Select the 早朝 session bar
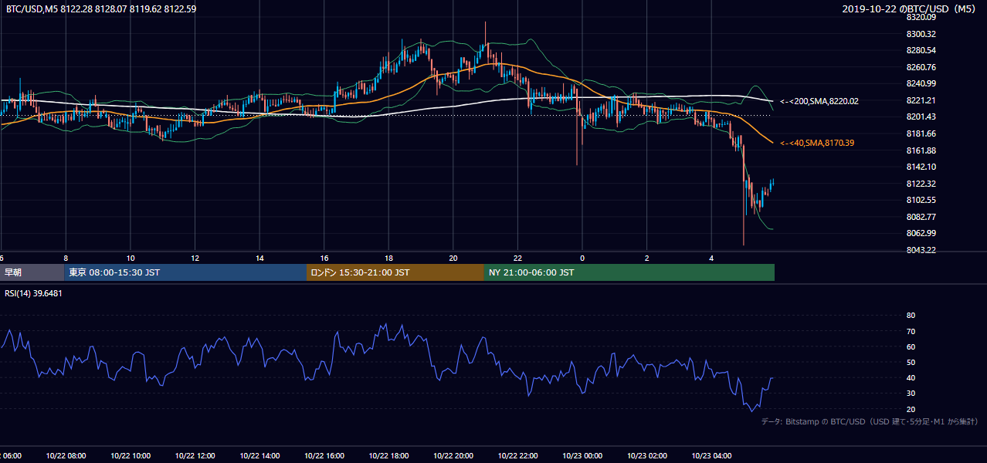This screenshot has width=987, height=463. 32,272
